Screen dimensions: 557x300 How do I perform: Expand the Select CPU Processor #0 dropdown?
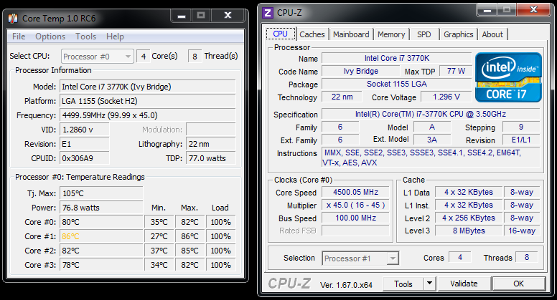(98, 56)
